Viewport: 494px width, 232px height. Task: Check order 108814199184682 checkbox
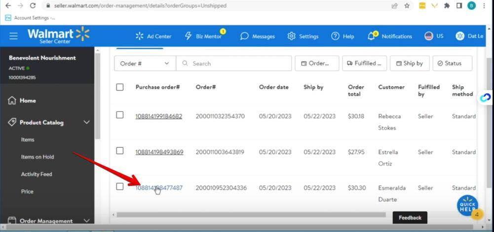pyautogui.click(x=120, y=115)
